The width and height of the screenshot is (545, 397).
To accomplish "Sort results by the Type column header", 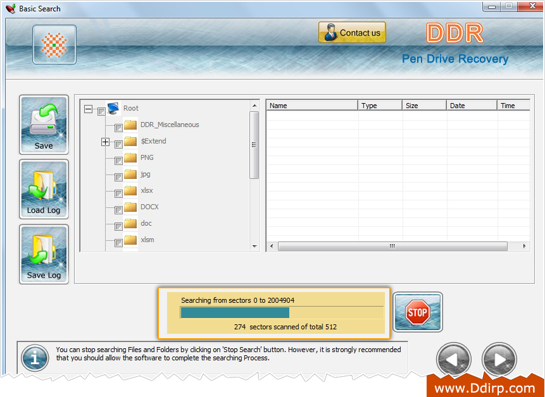I will pos(380,105).
